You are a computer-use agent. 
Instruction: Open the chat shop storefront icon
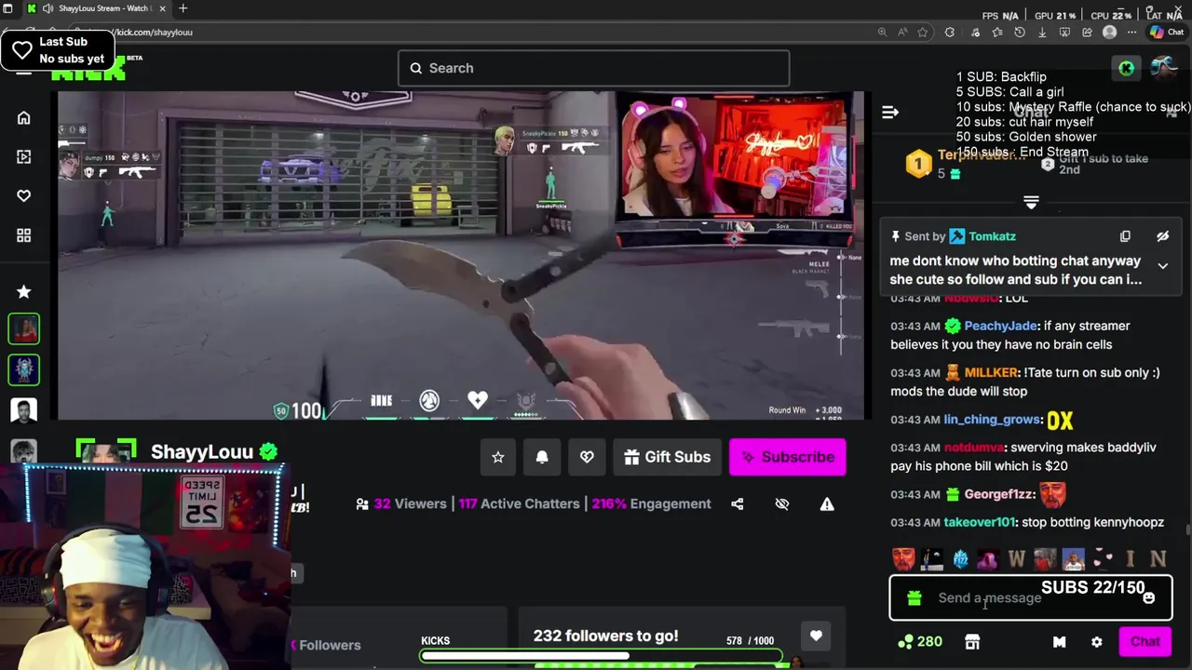(972, 642)
